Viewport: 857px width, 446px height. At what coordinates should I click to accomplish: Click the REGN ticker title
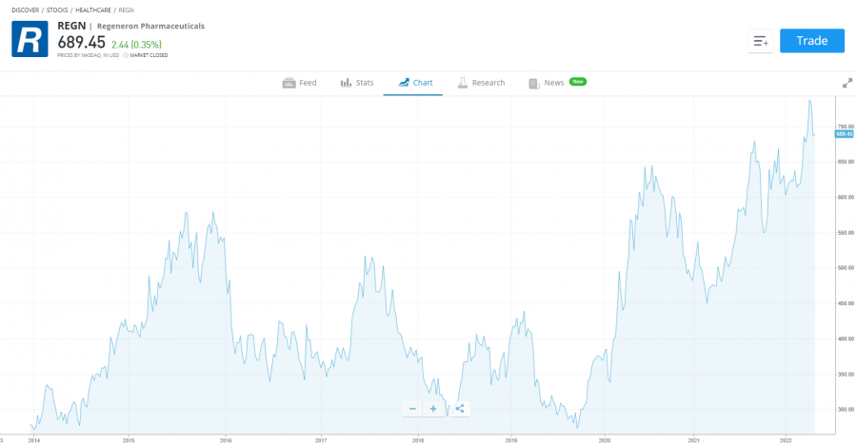pos(71,26)
